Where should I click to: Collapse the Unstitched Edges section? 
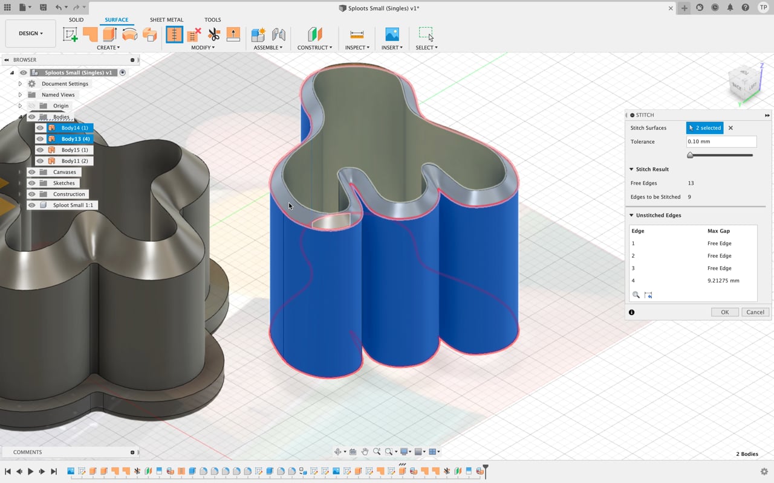pyautogui.click(x=631, y=216)
